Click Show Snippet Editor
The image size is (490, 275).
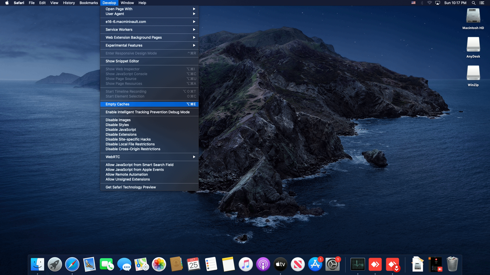[x=122, y=61]
